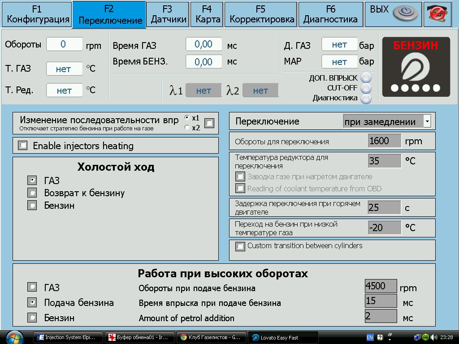Viewport: 459px width, 344px height.
Task: Switch to Injection System Elpi taskbar window
Action: pyautogui.click(x=69, y=337)
